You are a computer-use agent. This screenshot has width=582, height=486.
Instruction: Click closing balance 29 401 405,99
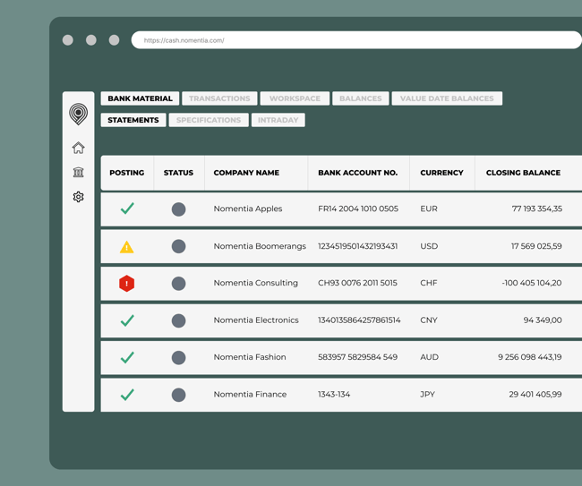point(535,394)
